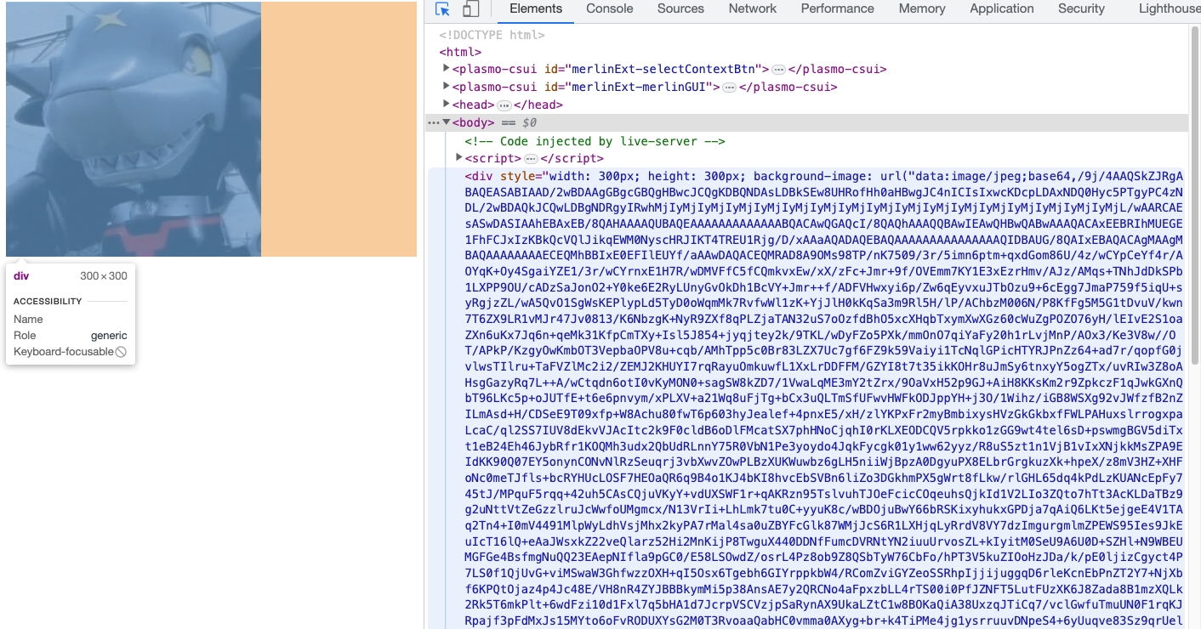Click the 'generic' role value in tooltip
This screenshot has height=629, width=1201.
[109, 336]
